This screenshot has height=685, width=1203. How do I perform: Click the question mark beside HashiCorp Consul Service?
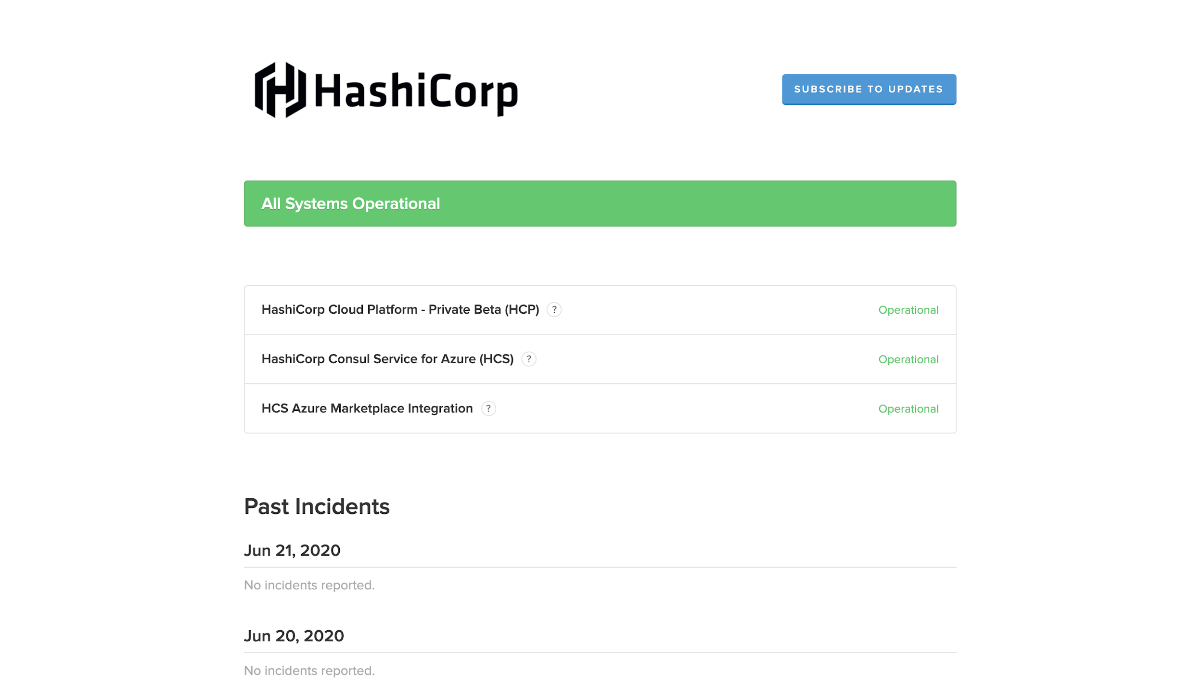pyautogui.click(x=528, y=359)
